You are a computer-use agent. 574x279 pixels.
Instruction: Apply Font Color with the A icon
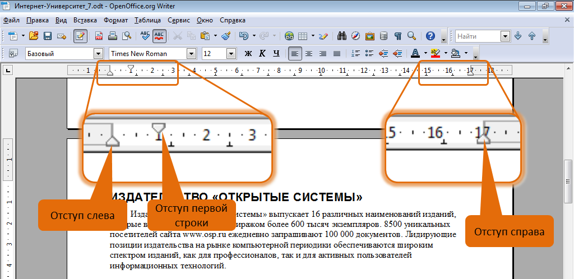coord(415,54)
